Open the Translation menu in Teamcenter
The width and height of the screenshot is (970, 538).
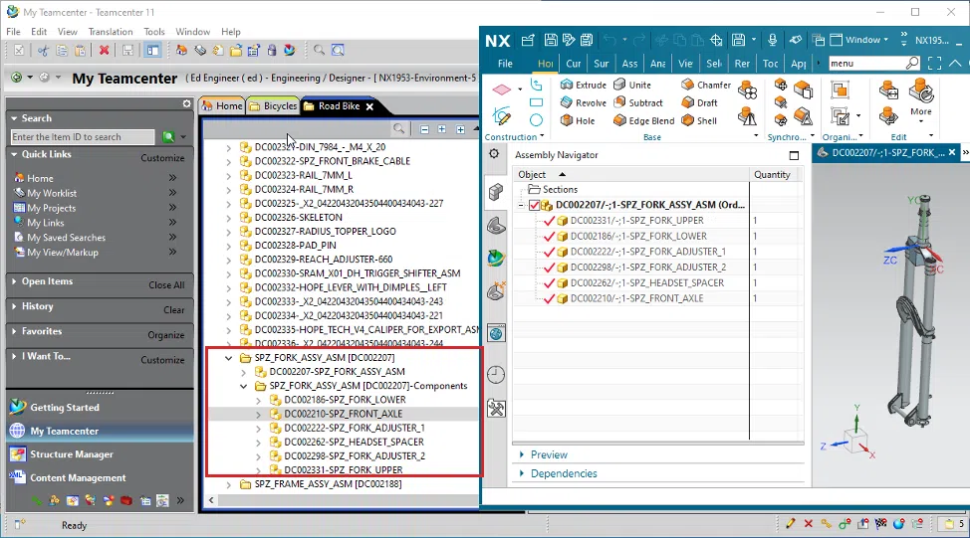(x=111, y=32)
